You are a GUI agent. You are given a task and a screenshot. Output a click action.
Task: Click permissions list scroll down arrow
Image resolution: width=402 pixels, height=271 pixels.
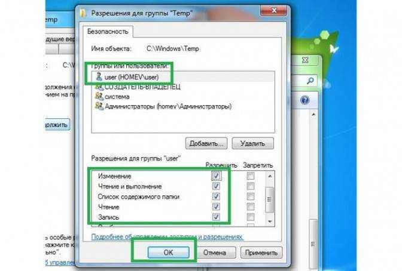pyautogui.click(x=270, y=221)
